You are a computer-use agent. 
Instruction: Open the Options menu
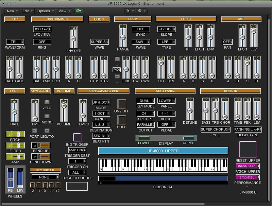point(43,11)
